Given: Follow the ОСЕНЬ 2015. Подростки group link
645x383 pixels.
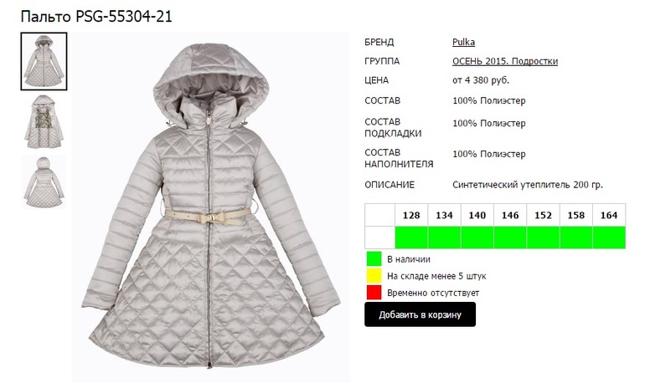Looking at the screenshot, I should coord(505,61).
